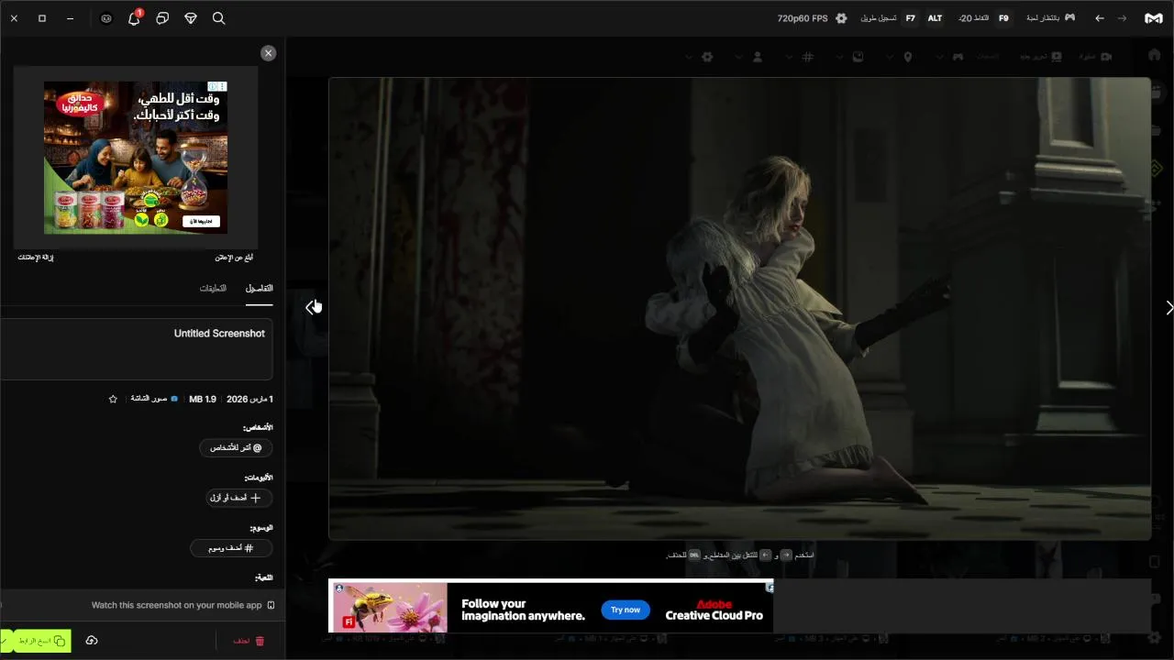Expand the image type filter chevron

click(x=838, y=57)
